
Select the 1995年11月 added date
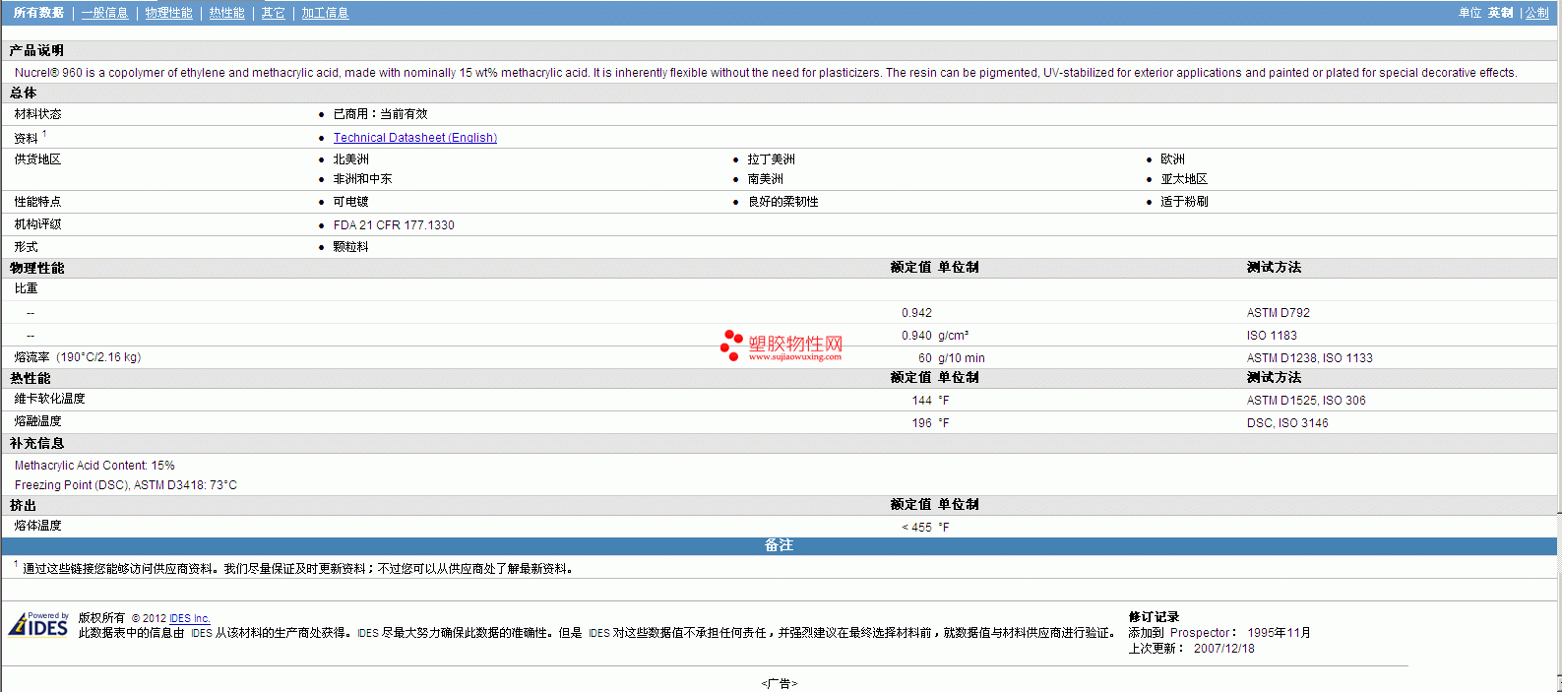(1279, 633)
